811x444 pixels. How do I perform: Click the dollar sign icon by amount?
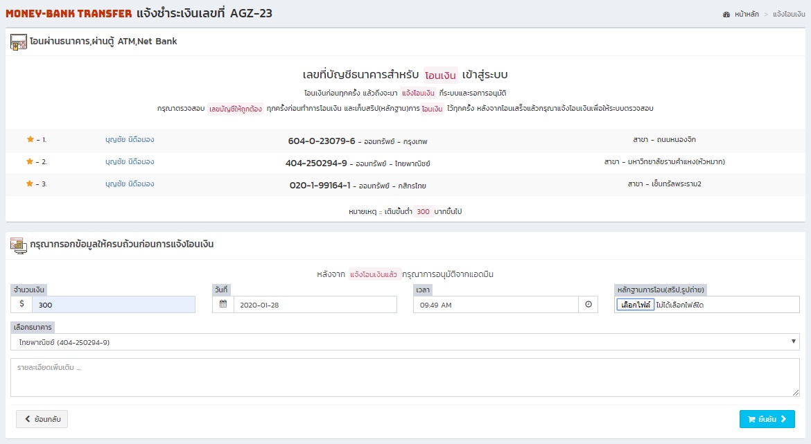[x=21, y=305]
